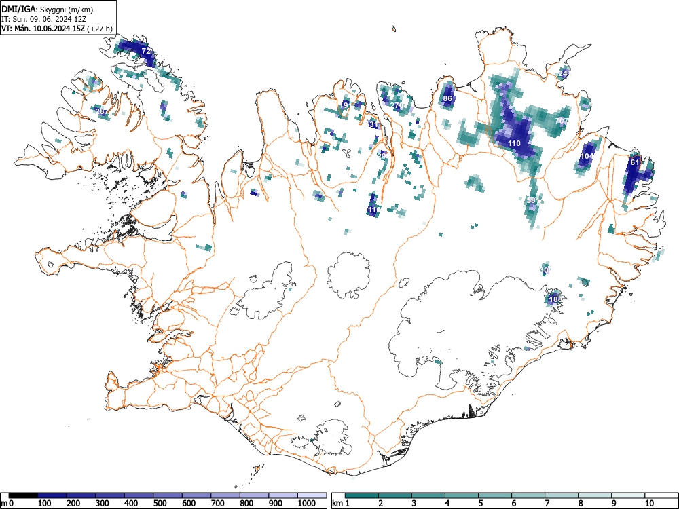This screenshot has height=509, width=679.
Task: Pick the black 0–100 m legend swatch
Action: pos(23,495)
